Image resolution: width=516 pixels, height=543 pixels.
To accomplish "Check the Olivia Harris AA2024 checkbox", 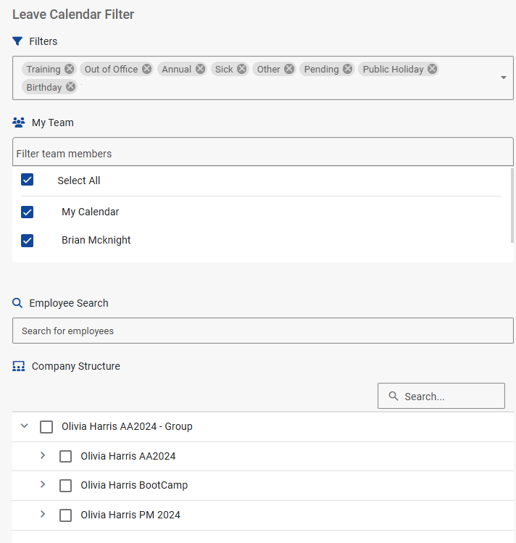I will [65, 456].
